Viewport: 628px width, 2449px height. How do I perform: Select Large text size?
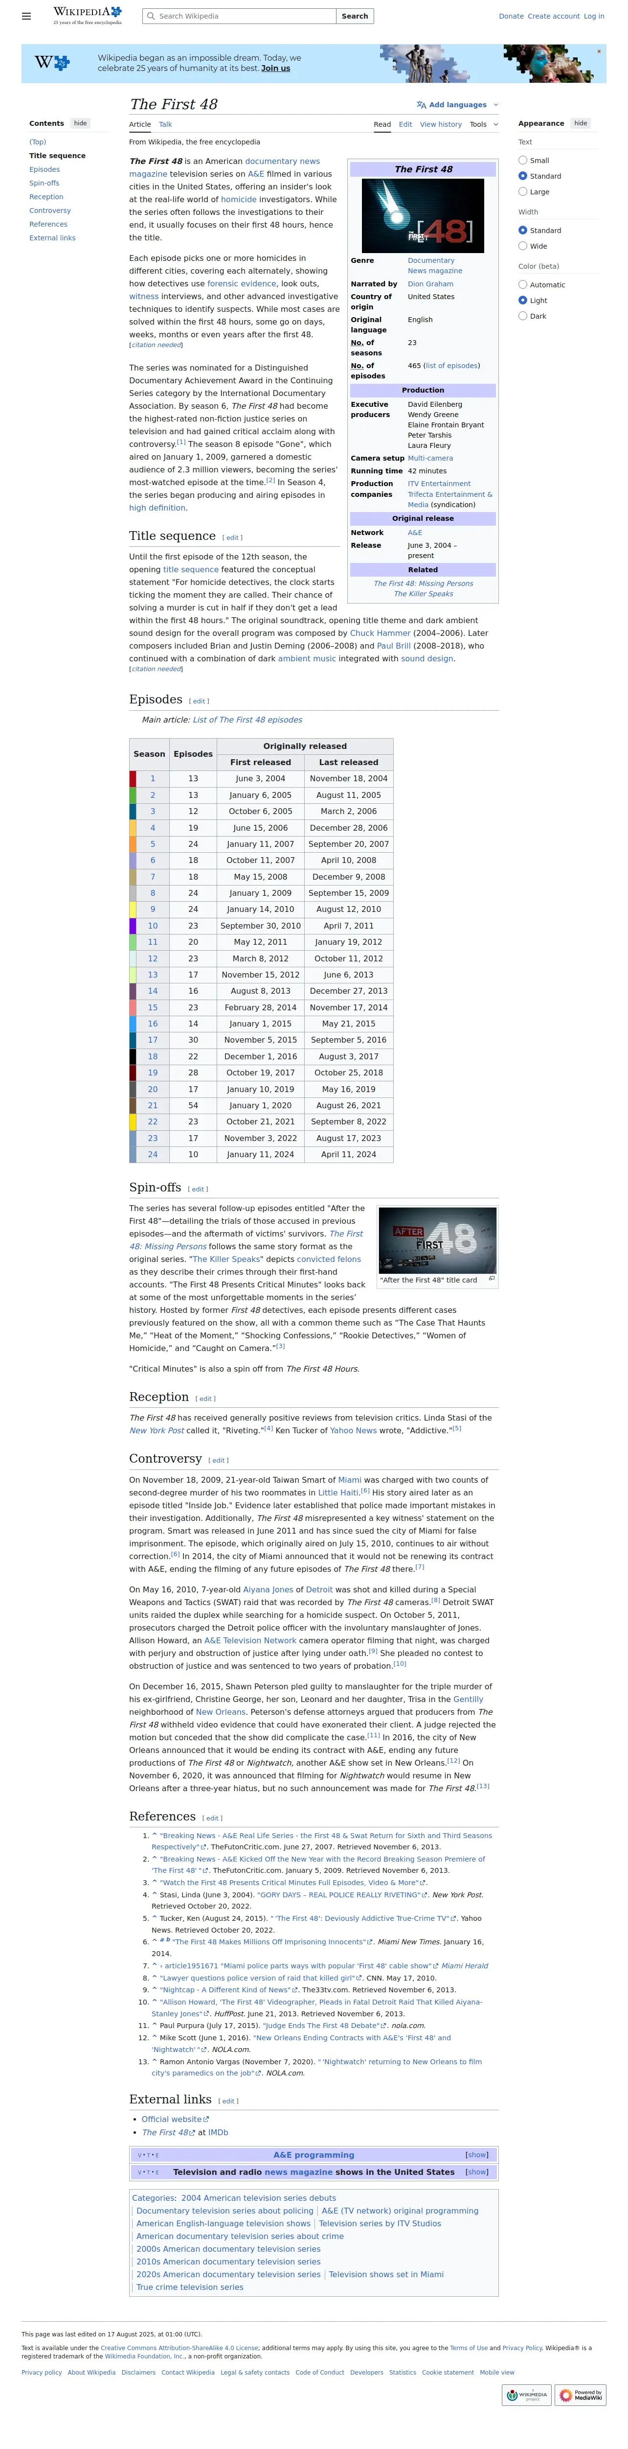tap(522, 192)
